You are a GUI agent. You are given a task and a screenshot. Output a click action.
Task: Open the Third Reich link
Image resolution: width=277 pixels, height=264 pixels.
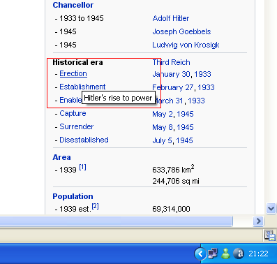tap(171, 62)
